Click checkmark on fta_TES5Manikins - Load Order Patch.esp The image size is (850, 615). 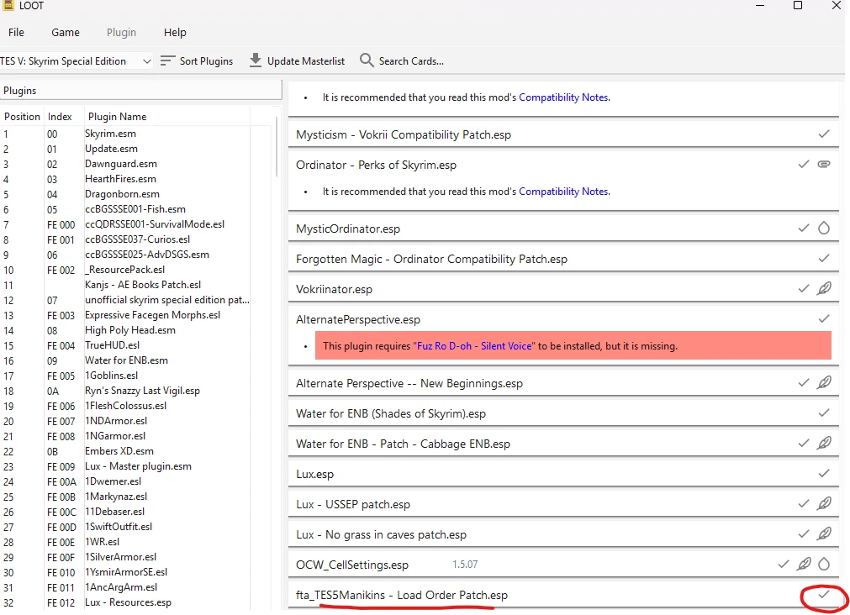[x=824, y=594]
